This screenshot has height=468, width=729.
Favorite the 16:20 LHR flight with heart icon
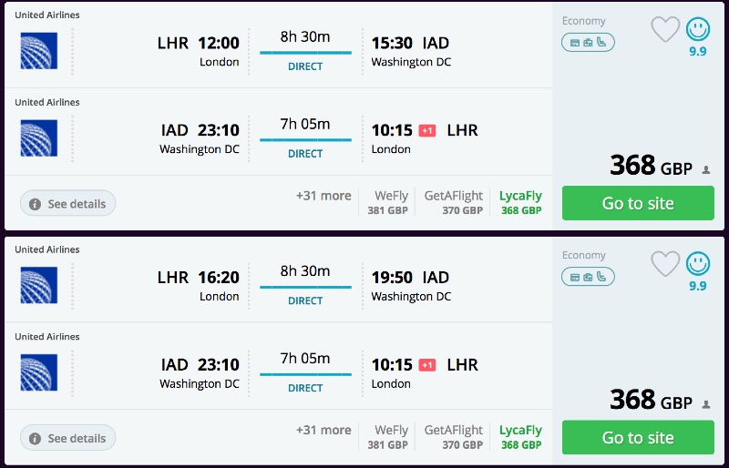tap(665, 264)
